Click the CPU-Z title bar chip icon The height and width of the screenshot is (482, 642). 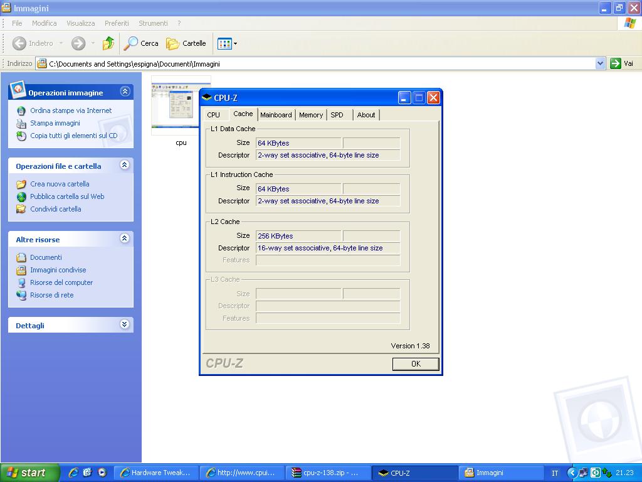(x=207, y=97)
